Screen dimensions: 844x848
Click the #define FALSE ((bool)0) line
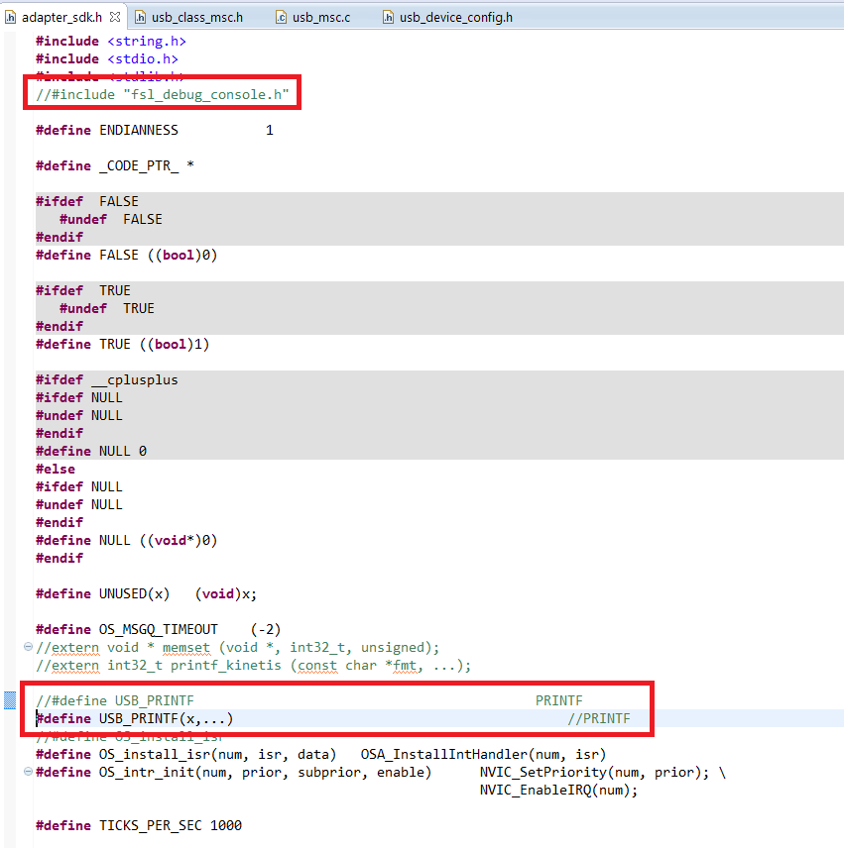point(127,256)
